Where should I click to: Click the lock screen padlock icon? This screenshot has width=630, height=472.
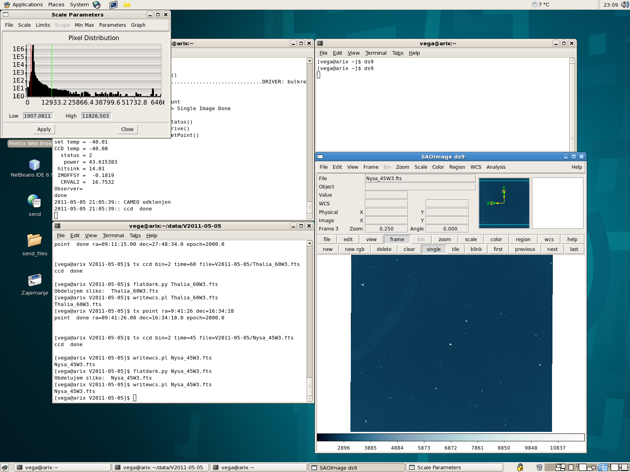tap(520, 467)
